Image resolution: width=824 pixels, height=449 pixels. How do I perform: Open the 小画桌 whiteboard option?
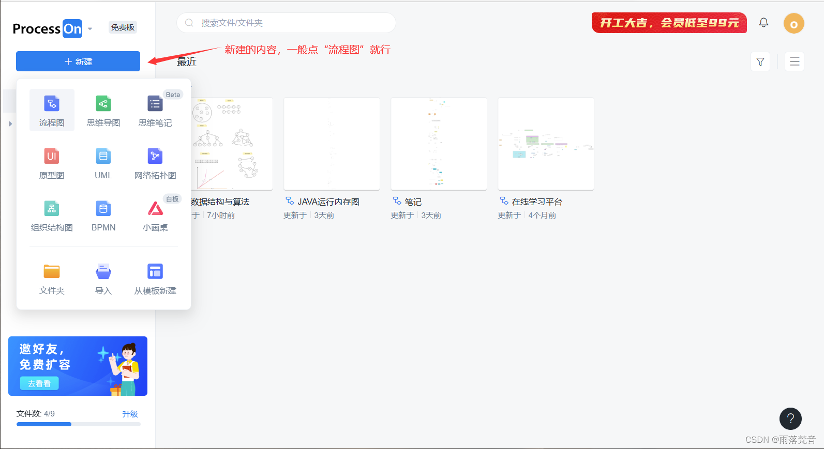155,215
